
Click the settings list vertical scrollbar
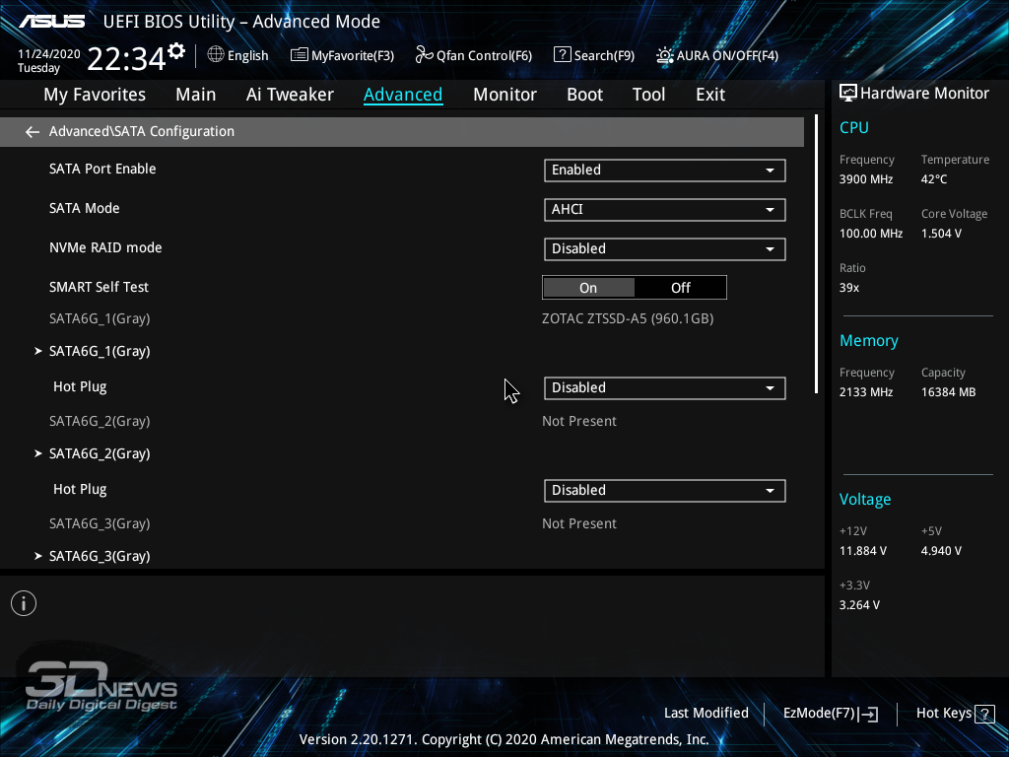tap(816, 254)
